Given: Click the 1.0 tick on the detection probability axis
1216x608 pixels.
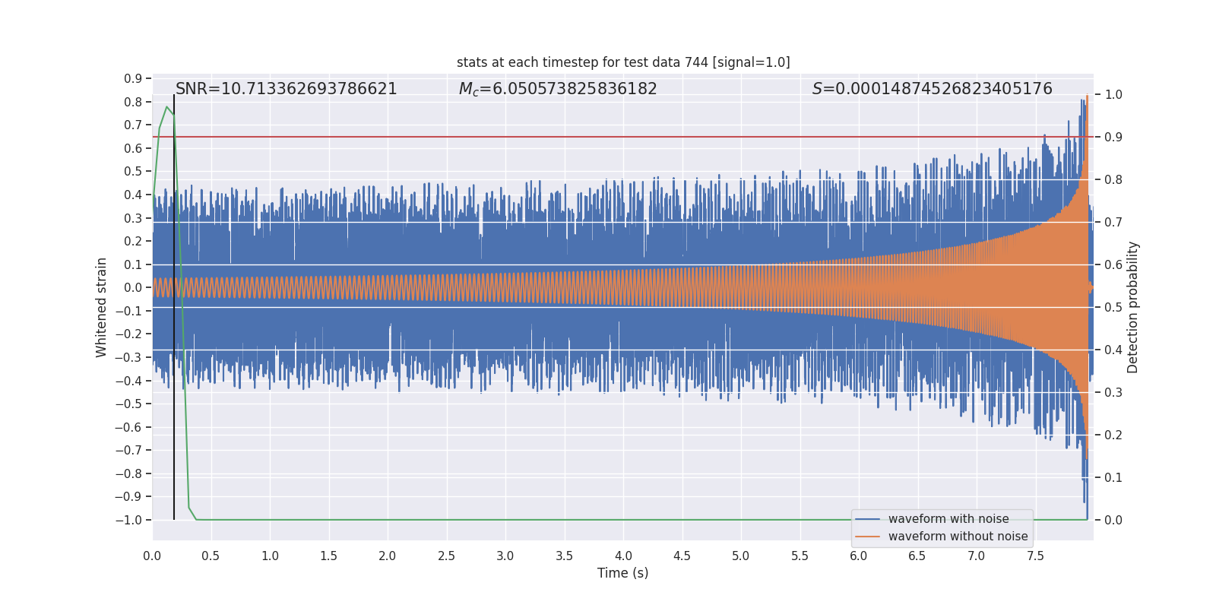Looking at the screenshot, I should click(1113, 94).
